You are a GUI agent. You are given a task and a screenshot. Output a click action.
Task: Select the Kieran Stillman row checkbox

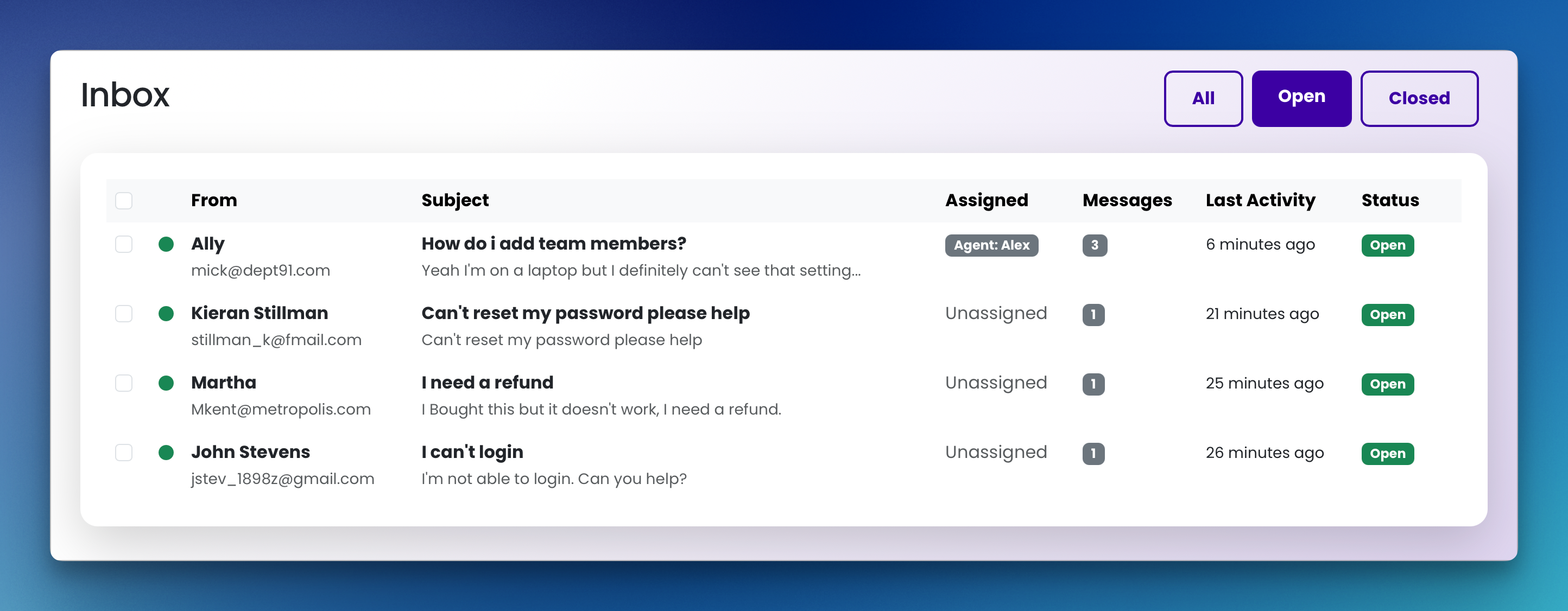click(124, 314)
